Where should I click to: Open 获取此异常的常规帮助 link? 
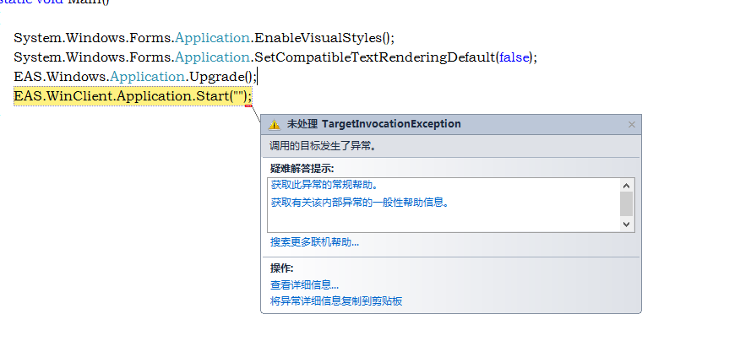(324, 185)
